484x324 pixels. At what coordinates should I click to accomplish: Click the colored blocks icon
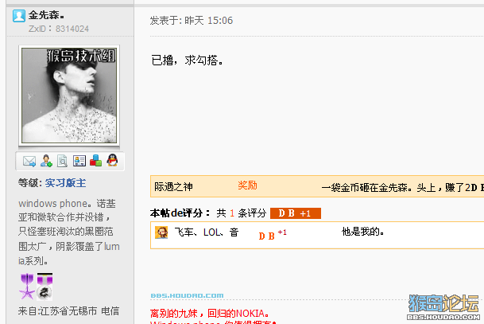click(x=95, y=161)
